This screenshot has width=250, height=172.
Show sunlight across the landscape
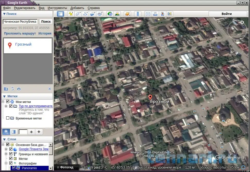click(117, 14)
